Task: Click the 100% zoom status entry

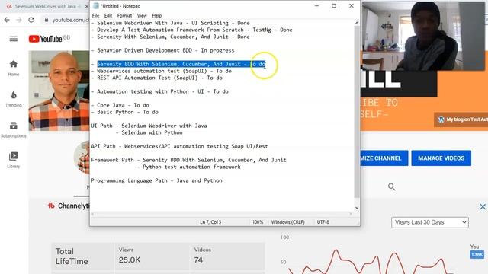Action: point(258,222)
